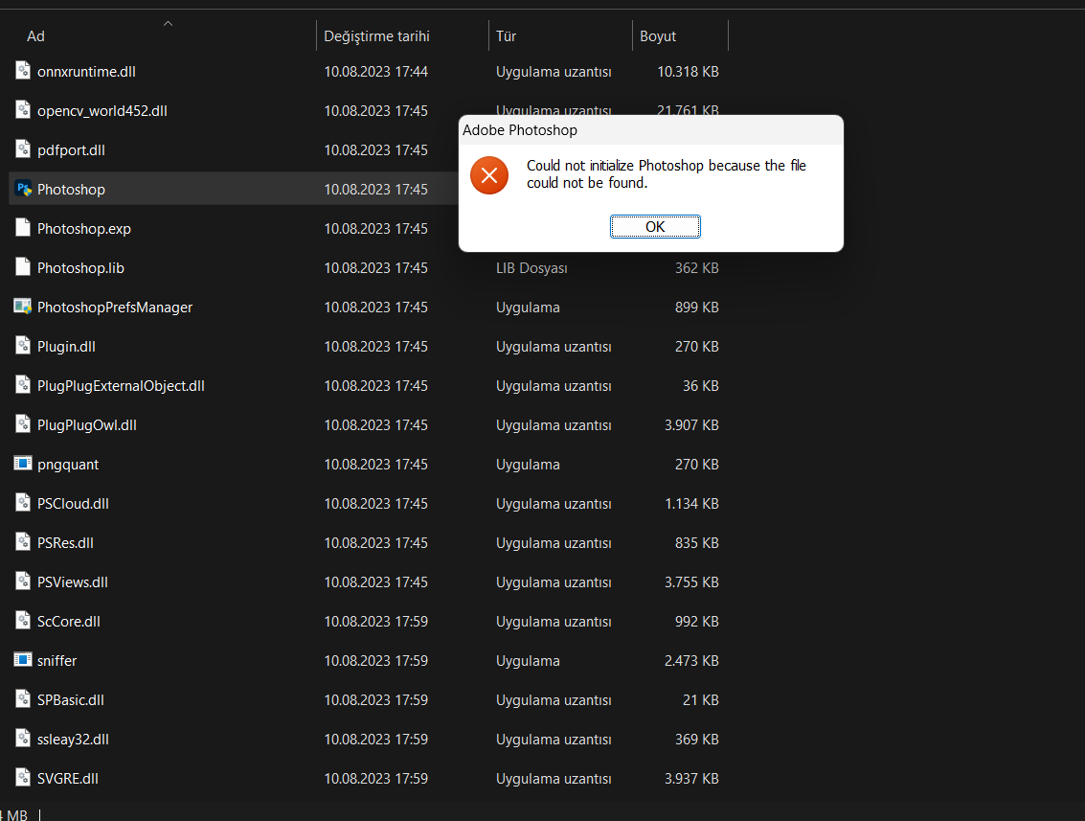Click the red error icon in the dialog
1085x821 pixels.
(x=489, y=175)
